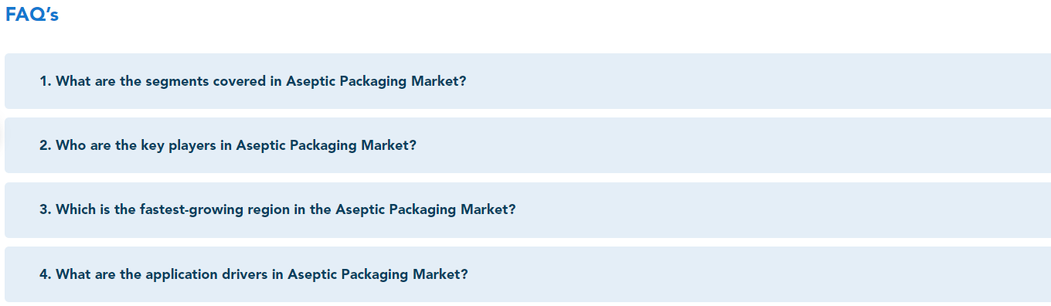Expand the segments covered FAQ question
The width and height of the screenshot is (1051, 306).
[528, 81]
